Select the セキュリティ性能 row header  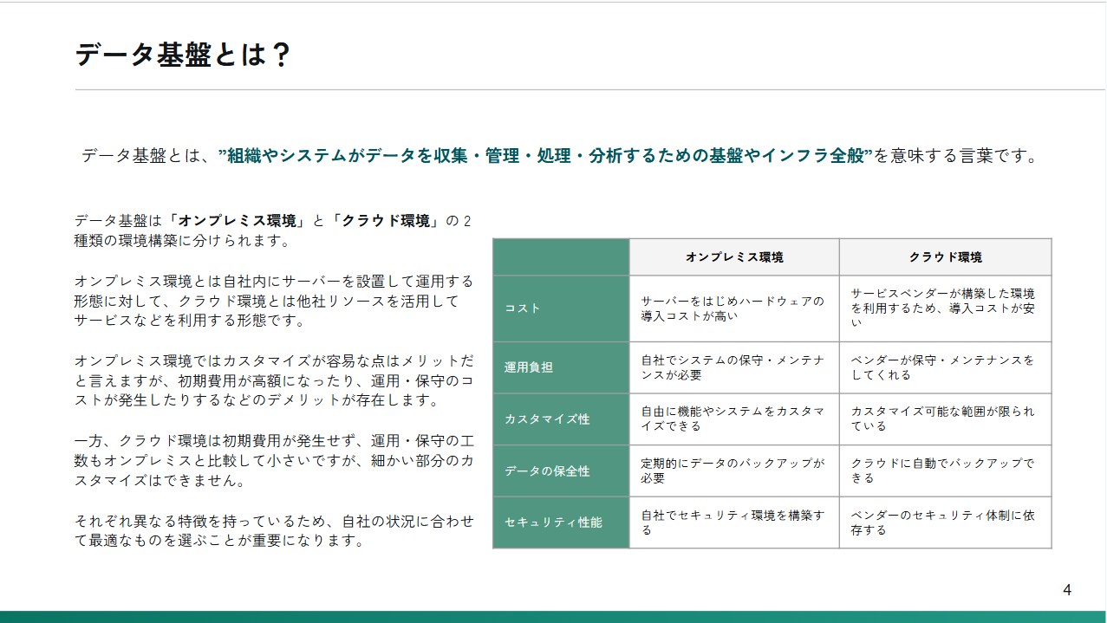560,522
